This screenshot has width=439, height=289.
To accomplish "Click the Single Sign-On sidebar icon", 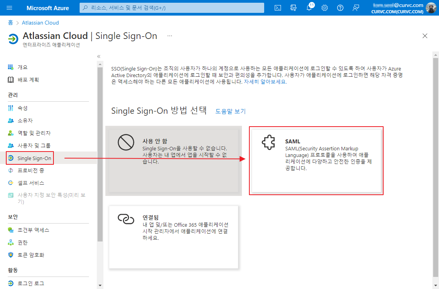I will point(11,158).
